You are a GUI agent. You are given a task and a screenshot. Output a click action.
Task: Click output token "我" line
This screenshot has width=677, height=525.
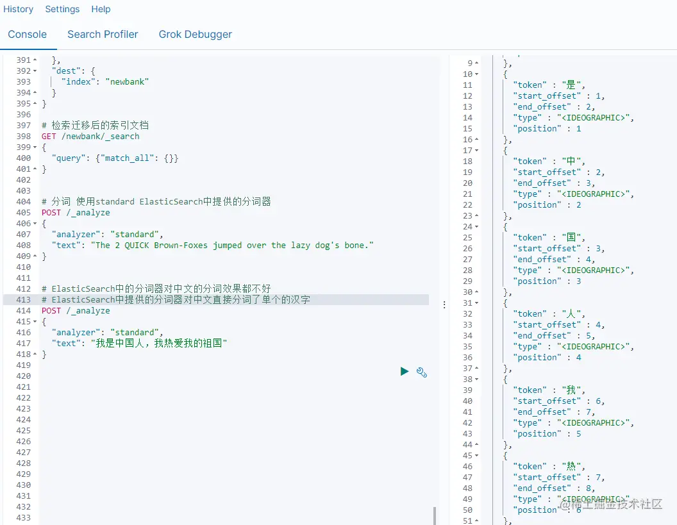coord(549,390)
